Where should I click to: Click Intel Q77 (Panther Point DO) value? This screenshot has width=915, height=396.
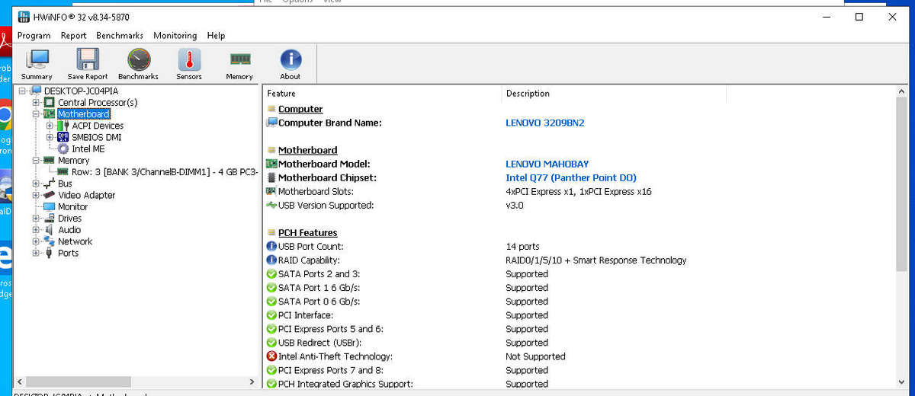pos(570,177)
